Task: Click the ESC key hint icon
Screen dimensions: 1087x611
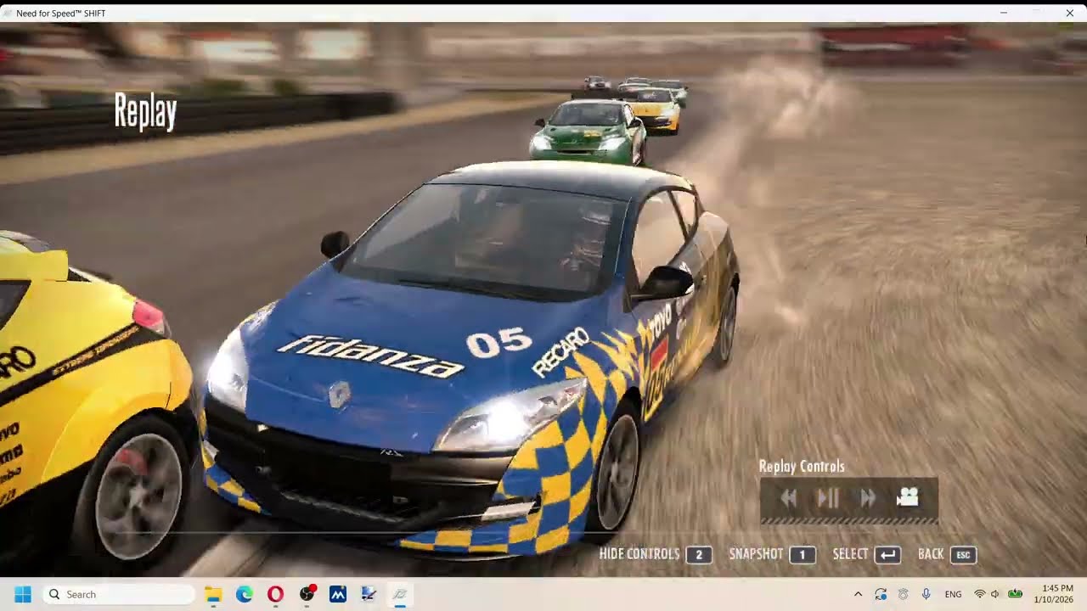Action: click(x=963, y=555)
